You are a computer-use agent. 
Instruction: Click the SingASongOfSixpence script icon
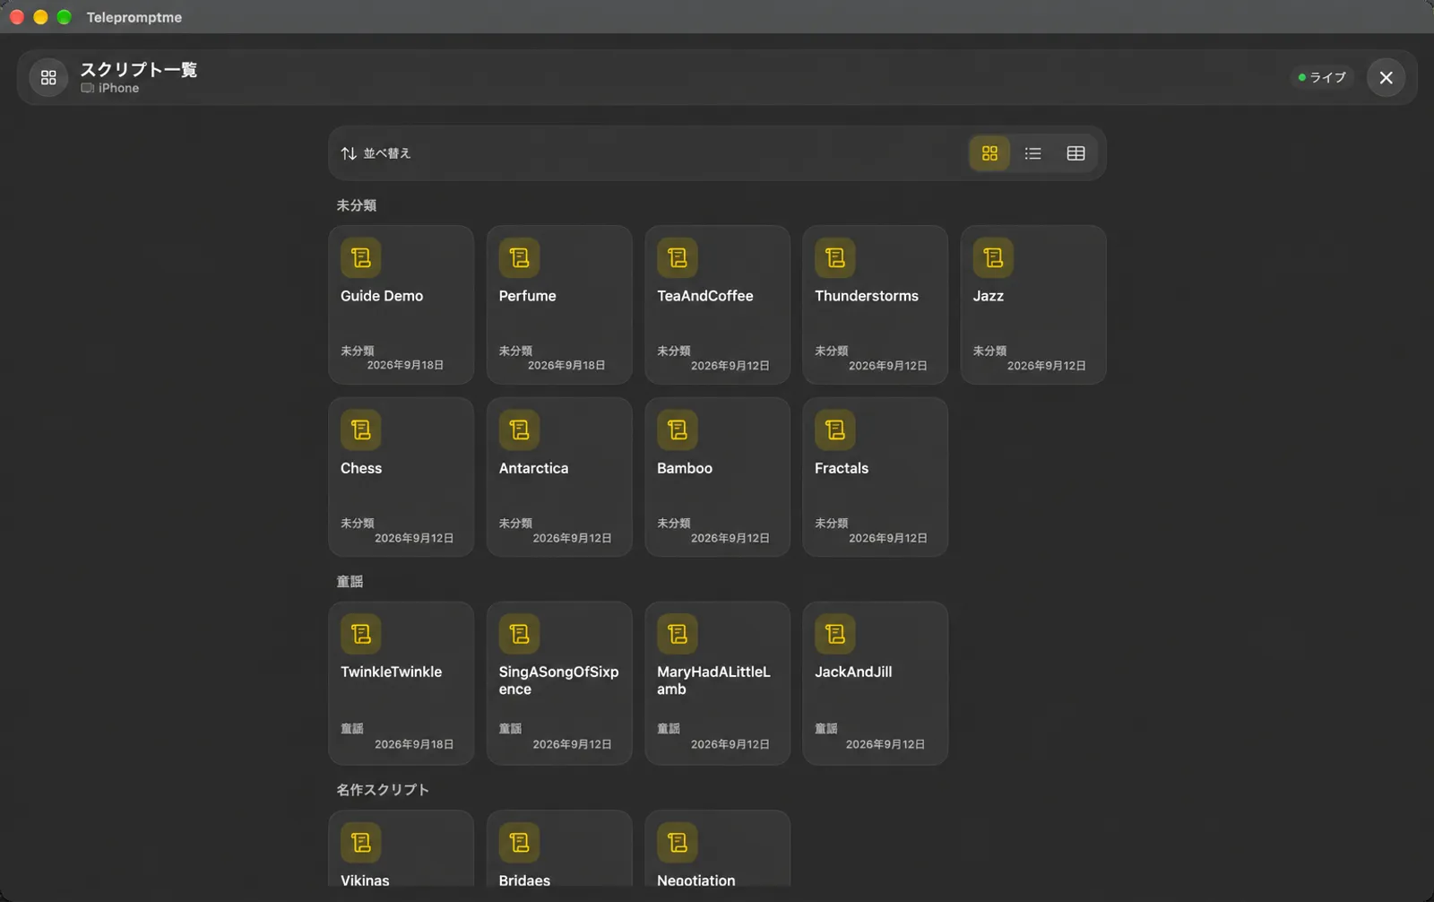[x=519, y=634]
